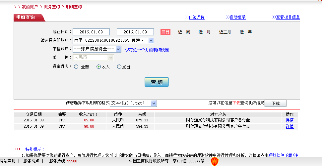Click 保存近一个月的明细快照 link
This screenshot has height=166, width=322.
pos(147,50)
